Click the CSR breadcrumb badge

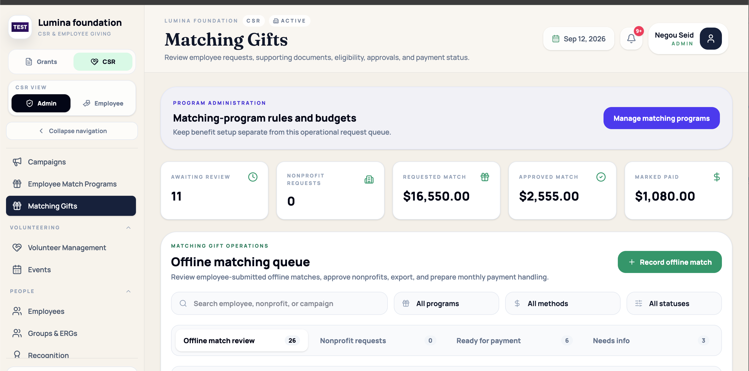click(x=253, y=21)
